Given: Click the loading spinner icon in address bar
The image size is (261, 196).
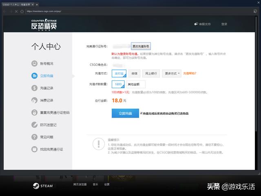Looking at the screenshot, I should (x=255, y=11).
